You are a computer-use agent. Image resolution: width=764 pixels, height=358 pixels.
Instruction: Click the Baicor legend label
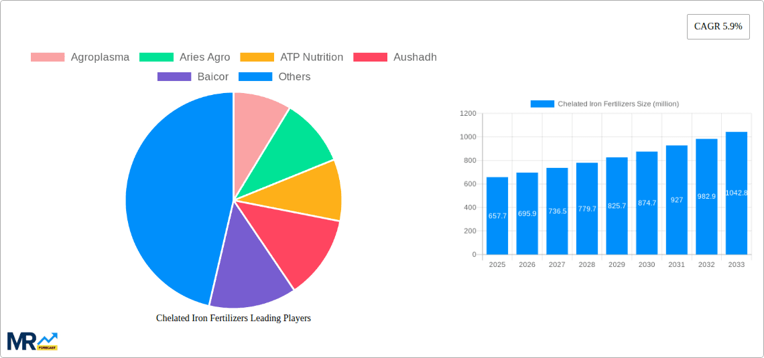[x=213, y=76]
